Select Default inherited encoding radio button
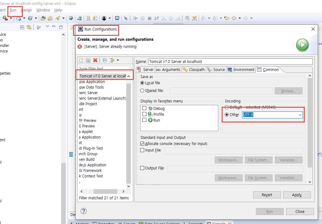The height and width of the screenshot is (224, 322). coord(227,107)
